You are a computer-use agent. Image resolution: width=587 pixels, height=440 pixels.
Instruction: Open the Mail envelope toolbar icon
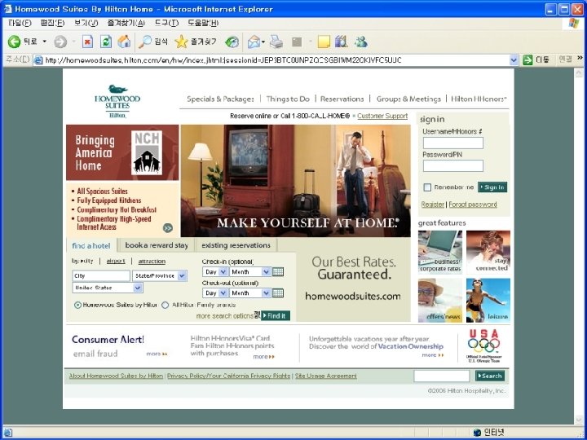pyautogui.click(x=254, y=42)
